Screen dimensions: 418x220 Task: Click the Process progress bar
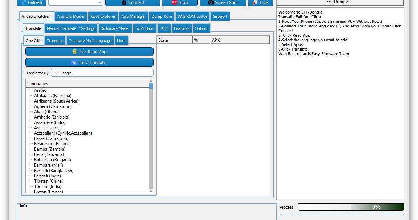click(x=351, y=207)
